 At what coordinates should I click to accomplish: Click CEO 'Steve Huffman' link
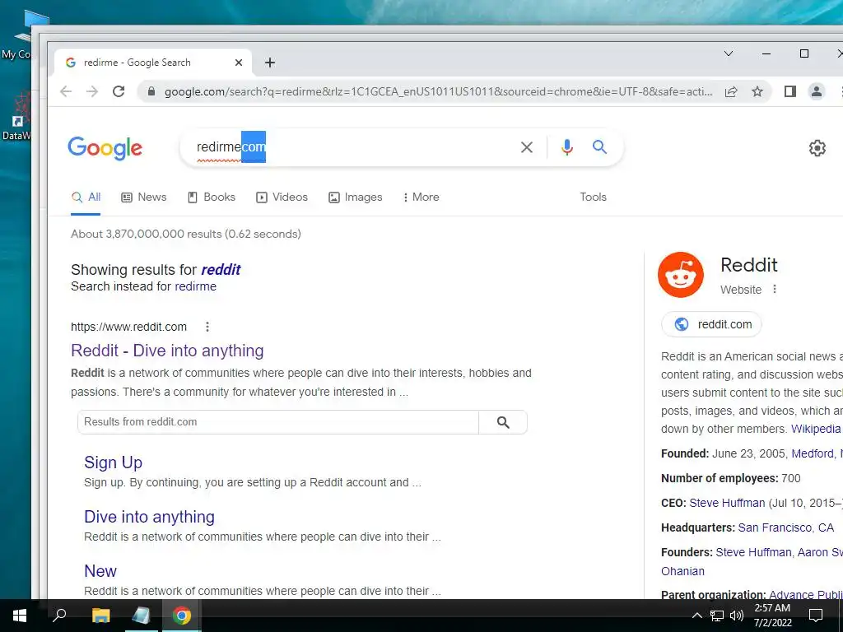[x=727, y=503]
